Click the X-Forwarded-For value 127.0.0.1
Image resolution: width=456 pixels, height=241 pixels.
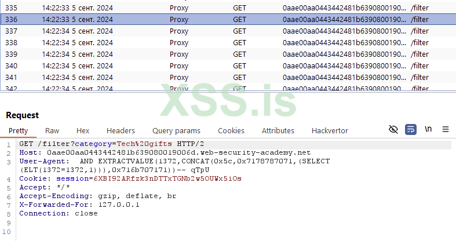[x=119, y=205]
